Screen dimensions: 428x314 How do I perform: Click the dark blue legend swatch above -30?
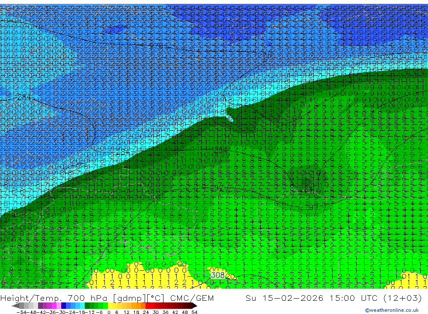click(64, 306)
